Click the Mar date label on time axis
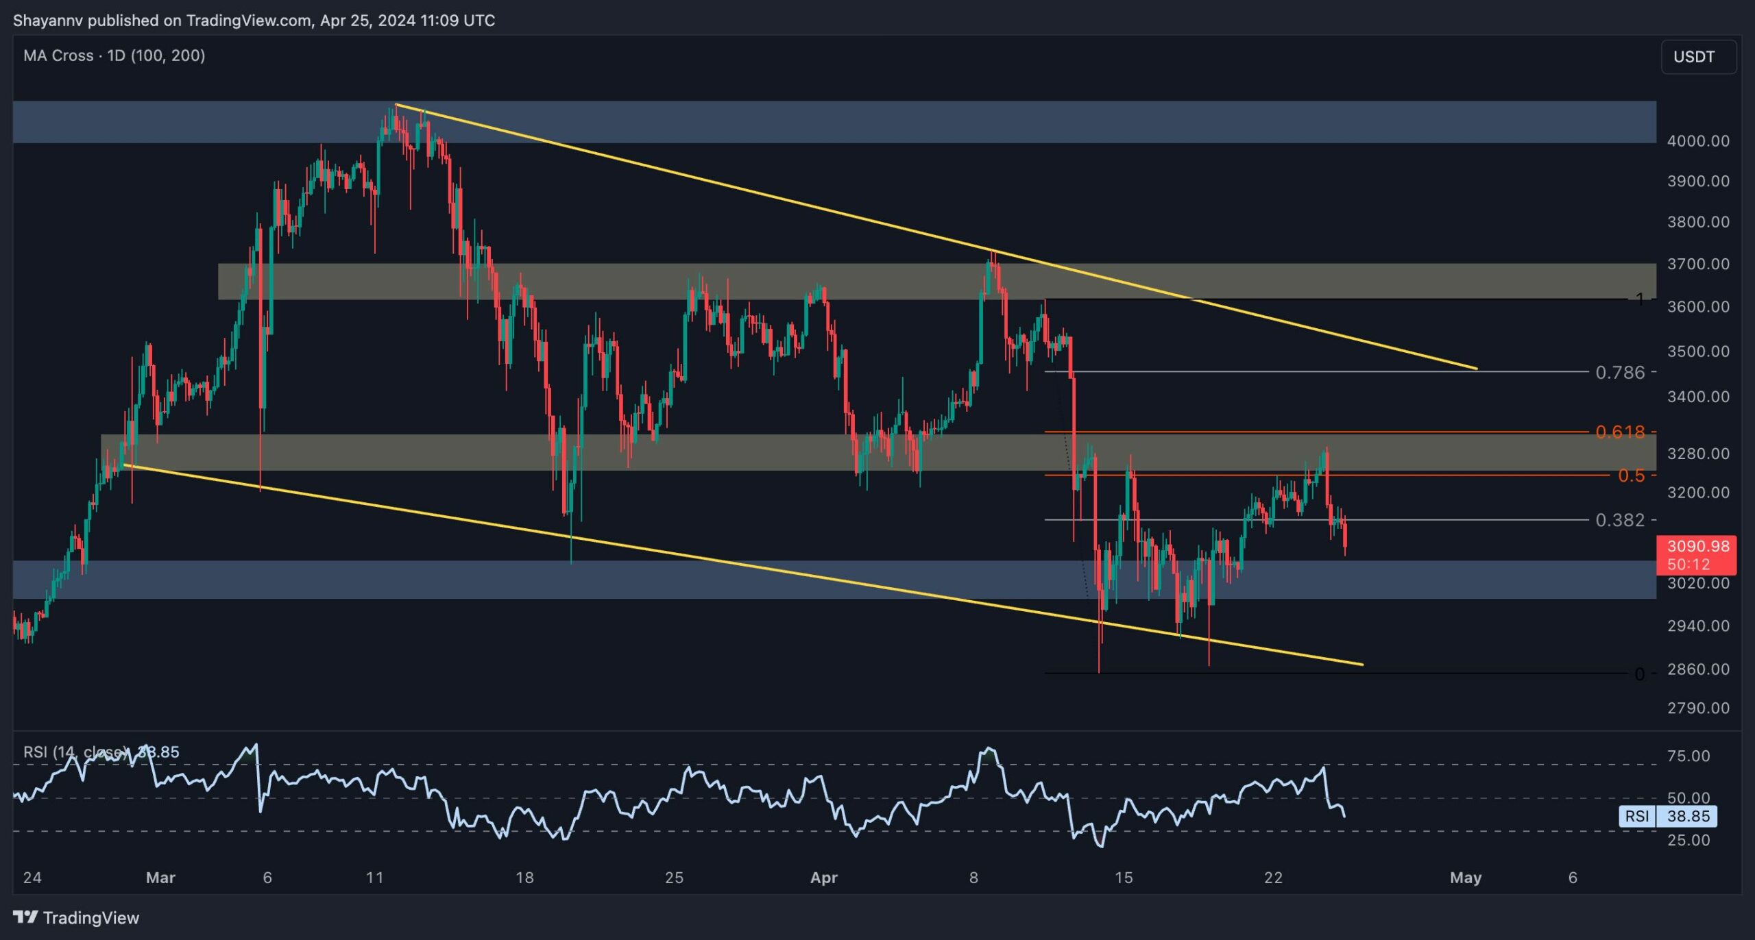 coord(160,878)
